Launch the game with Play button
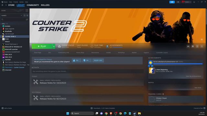Viewport: 207px width, 116px height. pos(42,46)
